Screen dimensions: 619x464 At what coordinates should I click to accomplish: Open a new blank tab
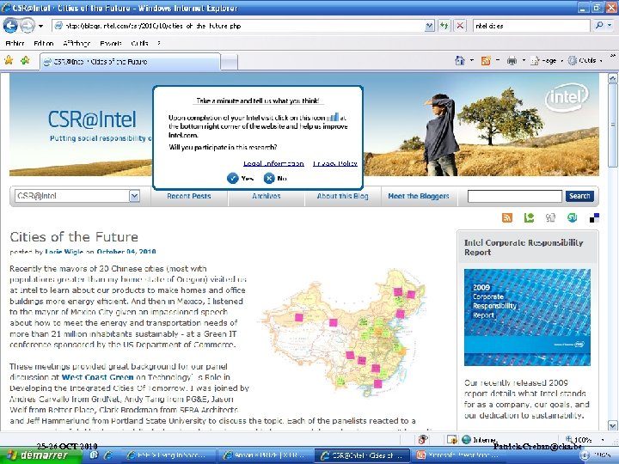[229, 63]
